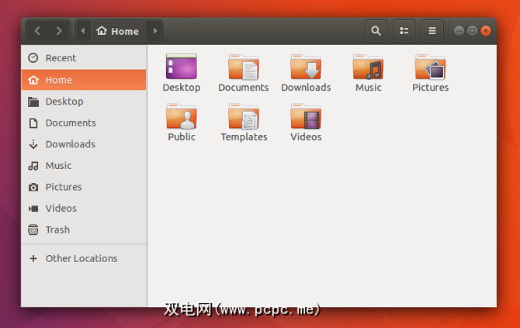Select the Public folder icon
Viewport: 520px width, 328px height.
click(x=182, y=116)
